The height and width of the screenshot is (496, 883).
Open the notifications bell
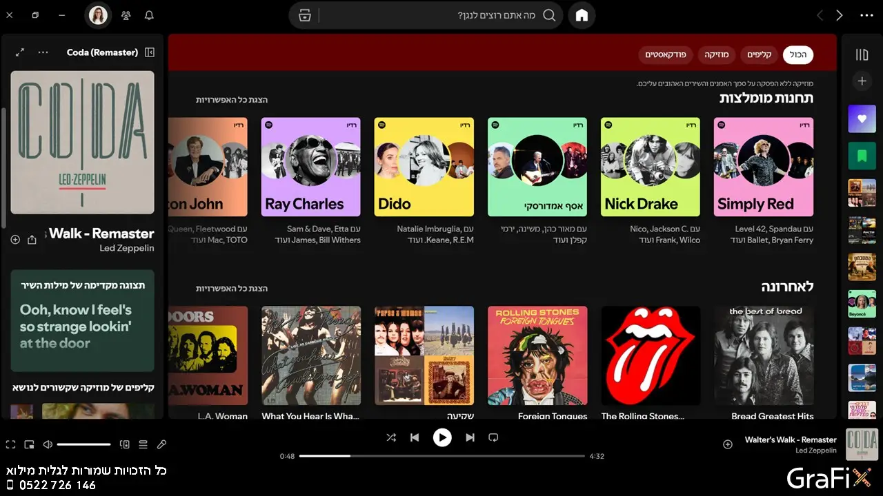coord(149,15)
